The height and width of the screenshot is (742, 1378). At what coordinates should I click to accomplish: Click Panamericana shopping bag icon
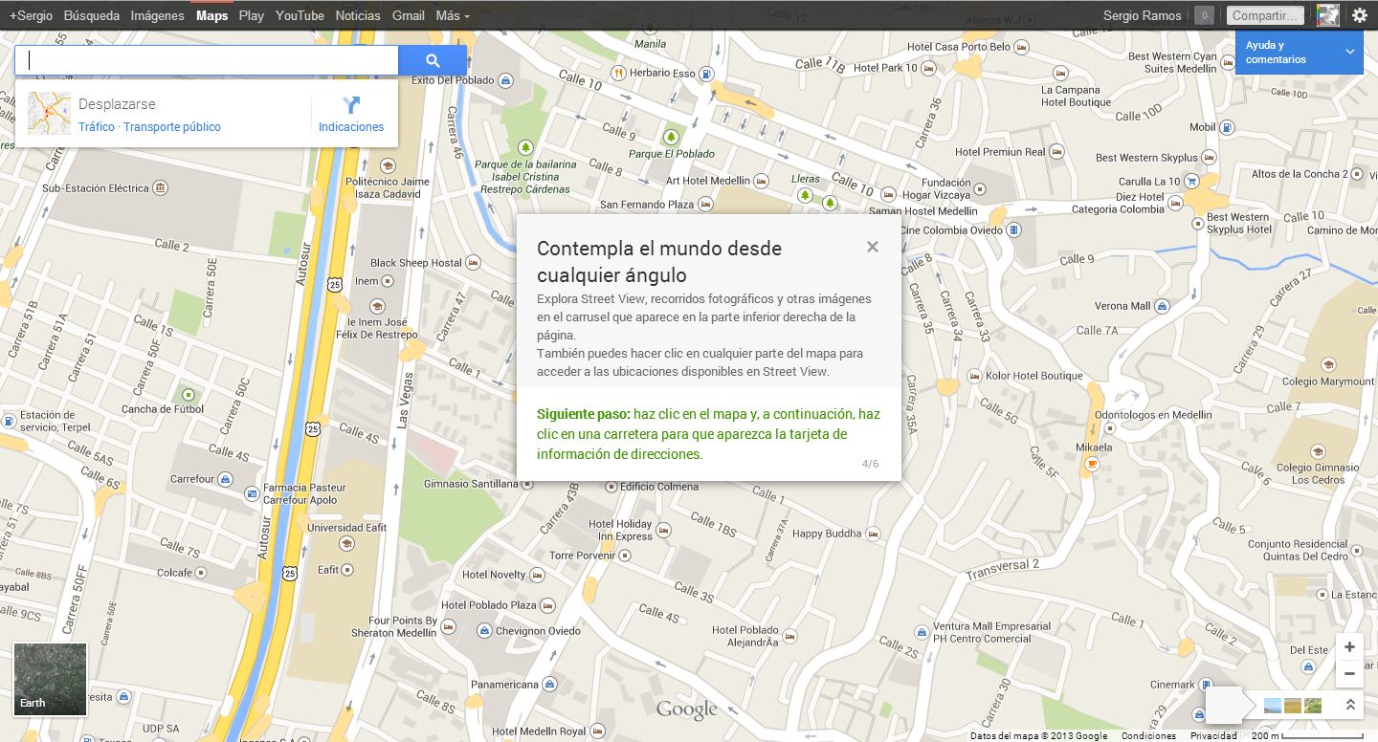pyautogui.click(x=549, y=685)
